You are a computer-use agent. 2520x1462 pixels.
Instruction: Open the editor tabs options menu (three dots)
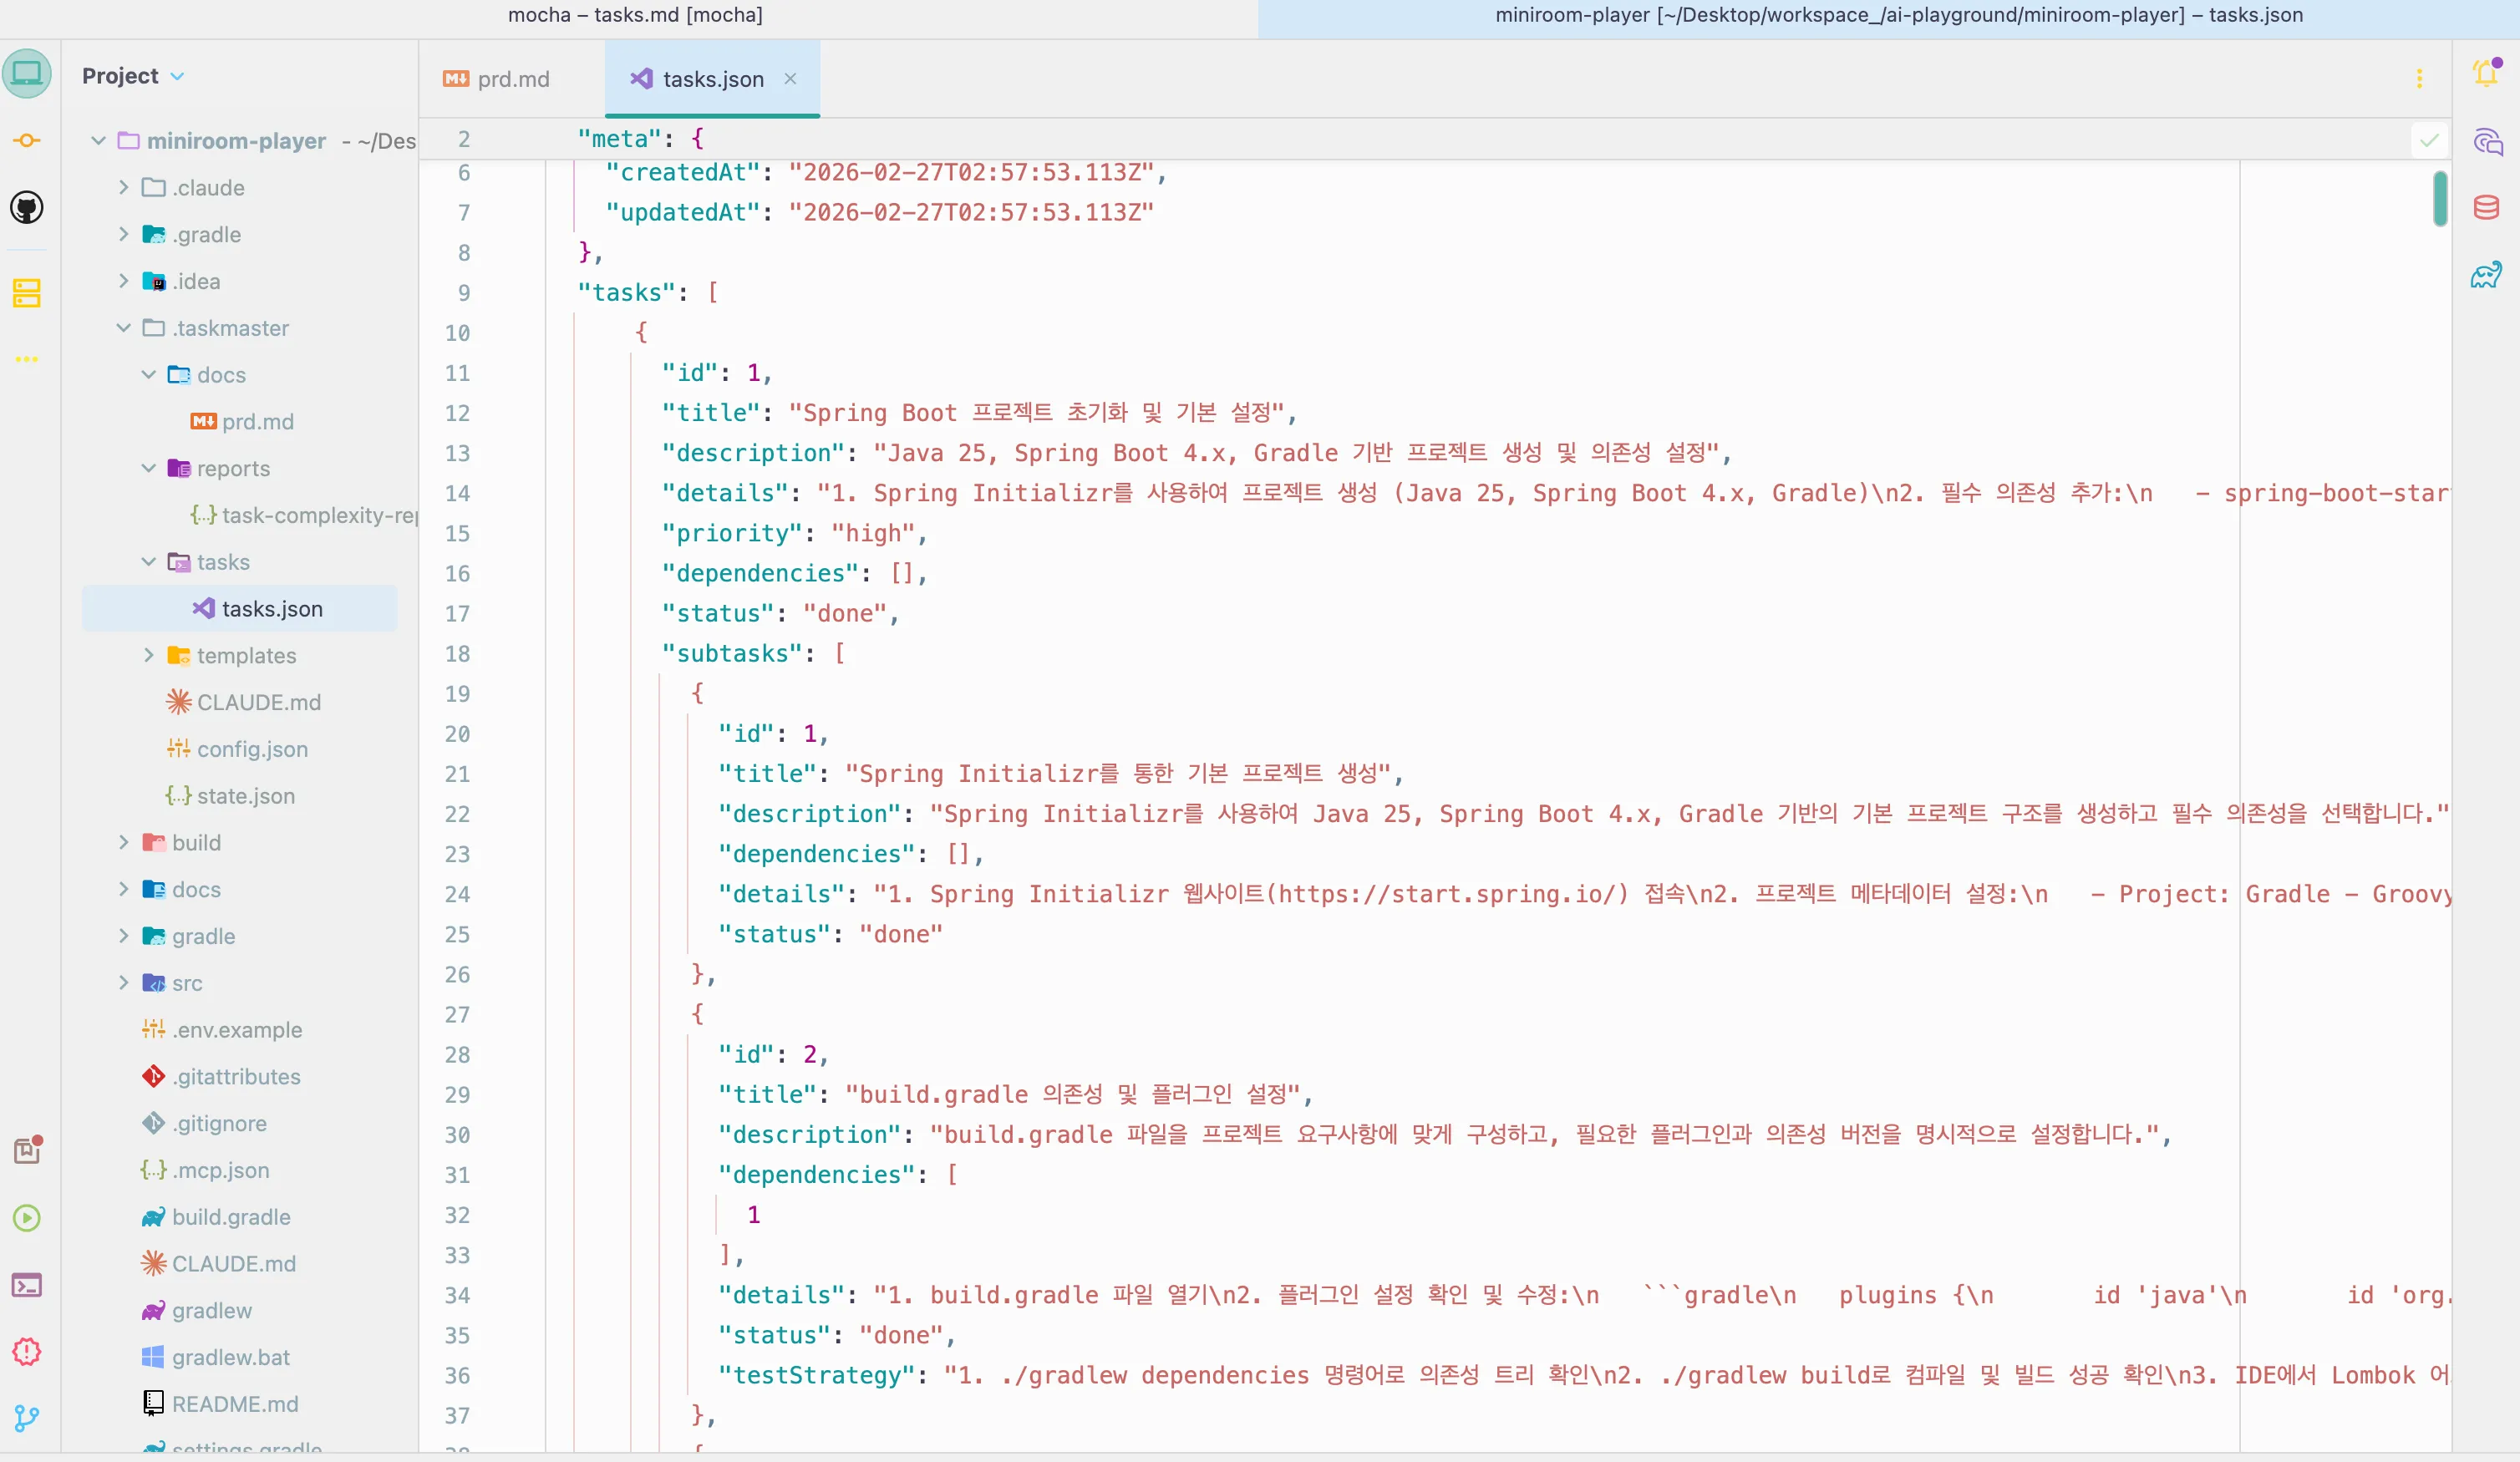(x=2419, y=79)
